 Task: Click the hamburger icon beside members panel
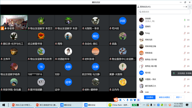190,7
